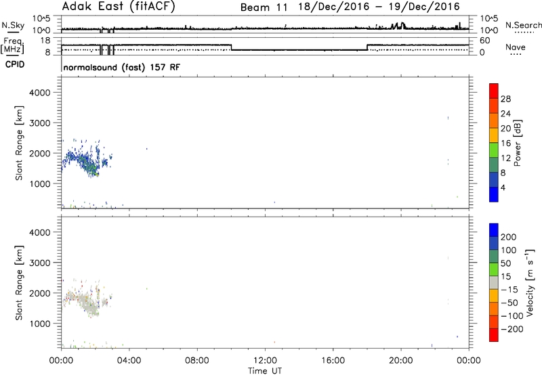Pick the gray Velocity segment between -15 and 15
This screenshot has height=375, width=542.
(x=494, y=282)
